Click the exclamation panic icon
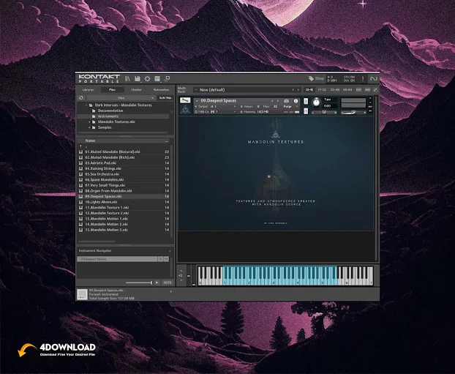Viewport: 455px width, 374px height. click(362, 79)
